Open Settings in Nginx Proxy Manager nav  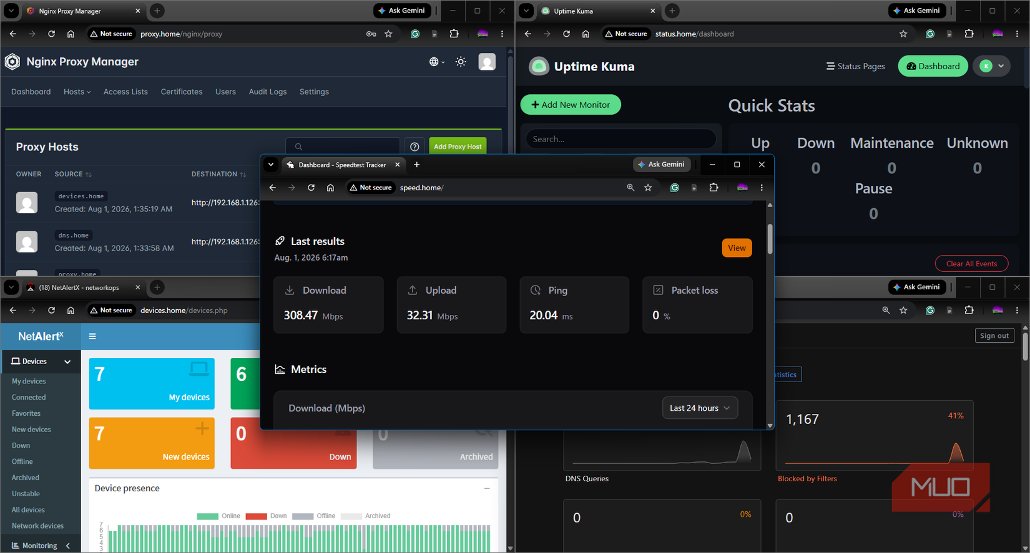[314, 92]
